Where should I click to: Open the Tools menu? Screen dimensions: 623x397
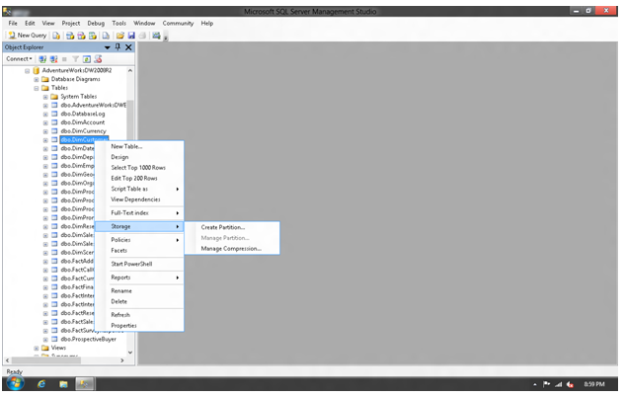(118, 23)
